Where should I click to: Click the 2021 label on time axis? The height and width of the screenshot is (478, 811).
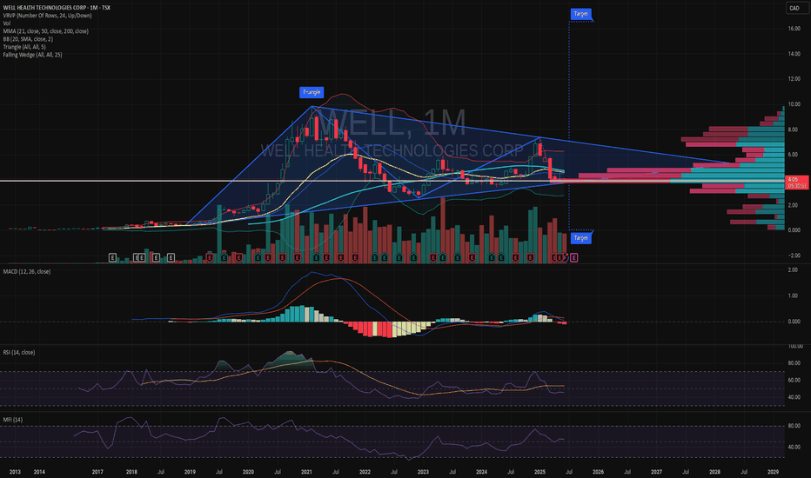(x=306, y=472)
